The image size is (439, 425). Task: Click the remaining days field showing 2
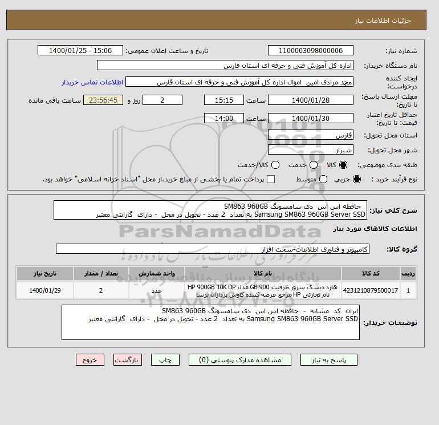(162, 100)
